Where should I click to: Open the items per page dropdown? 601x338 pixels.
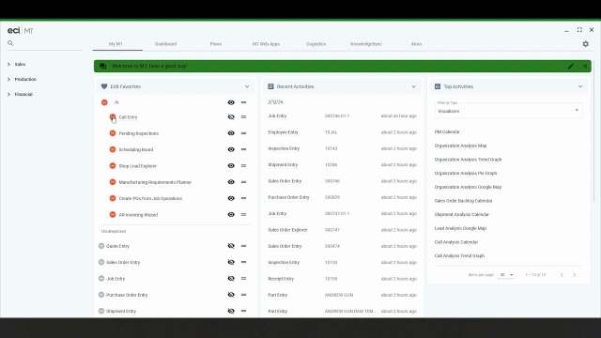(505, 275)
